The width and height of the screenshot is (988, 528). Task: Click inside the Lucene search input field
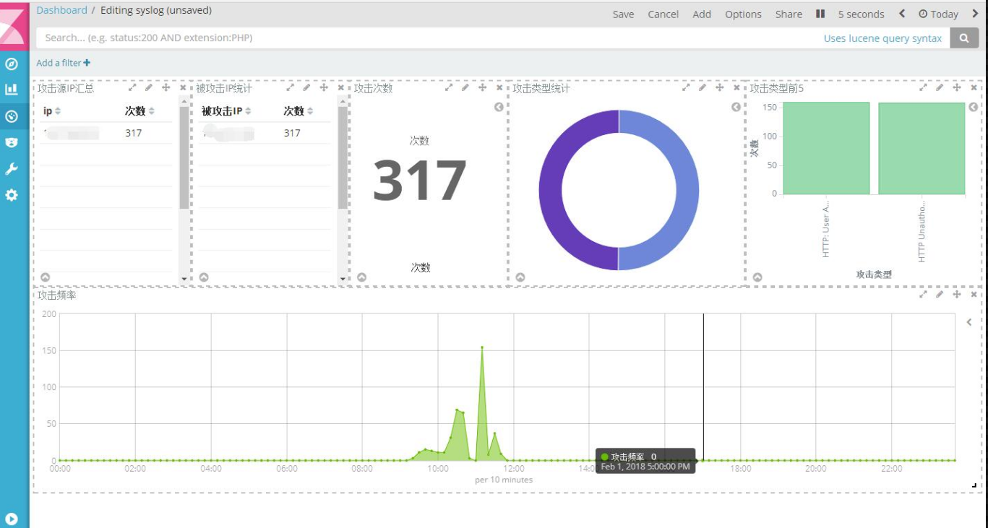pos(426,38)
